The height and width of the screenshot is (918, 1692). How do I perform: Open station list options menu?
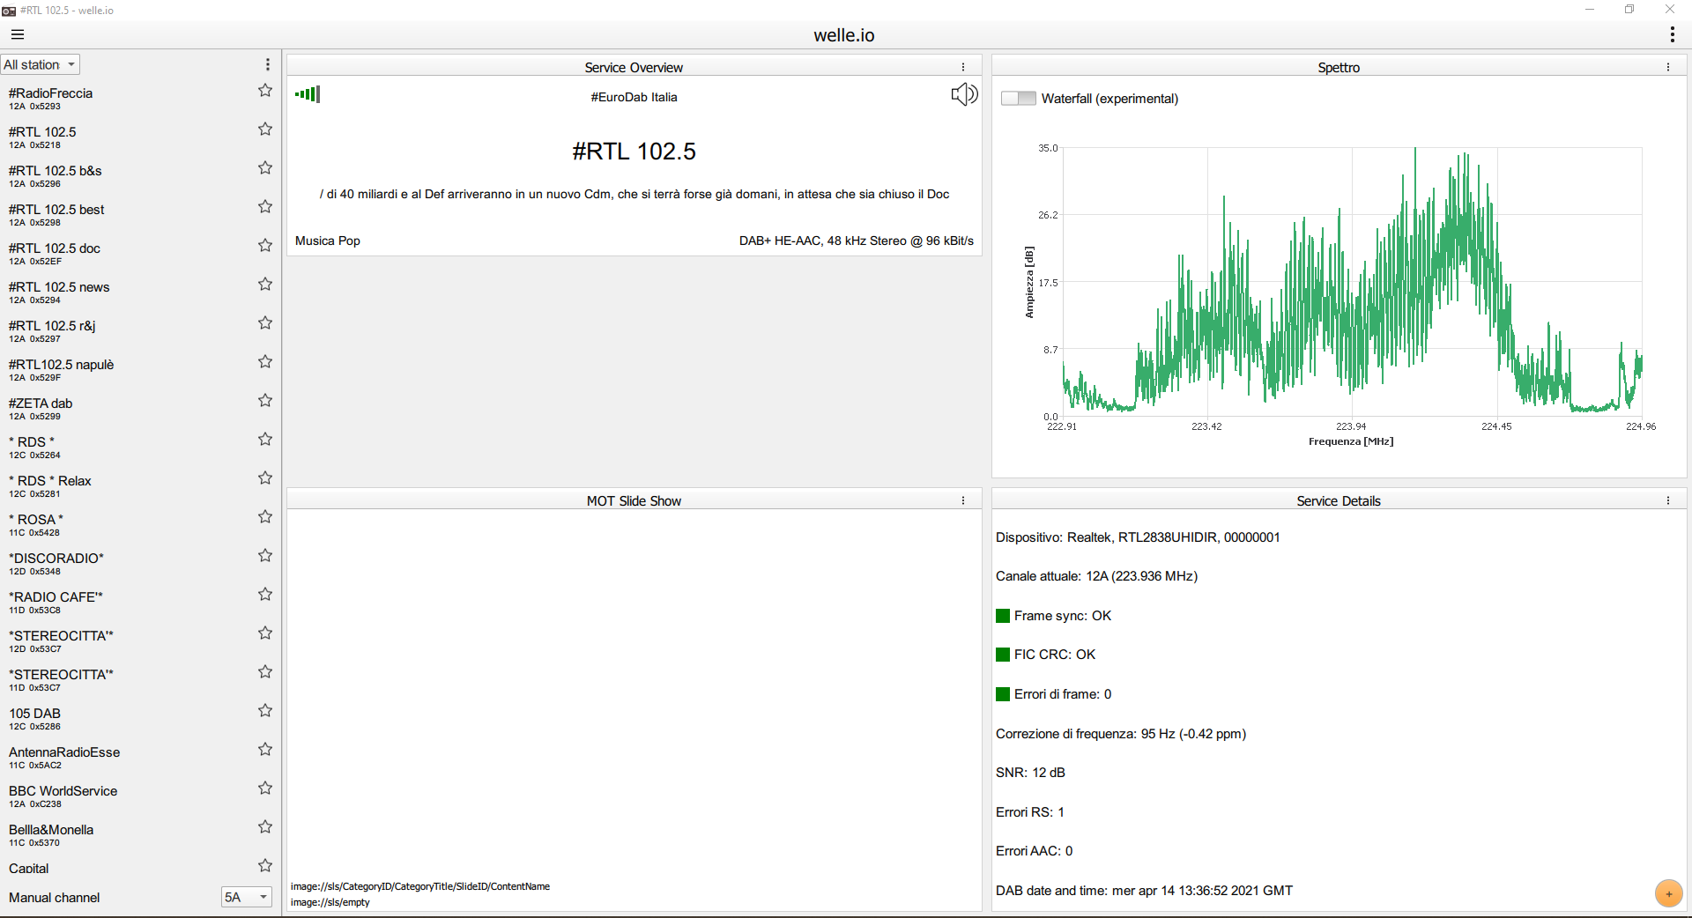click(x=268, y=64)
